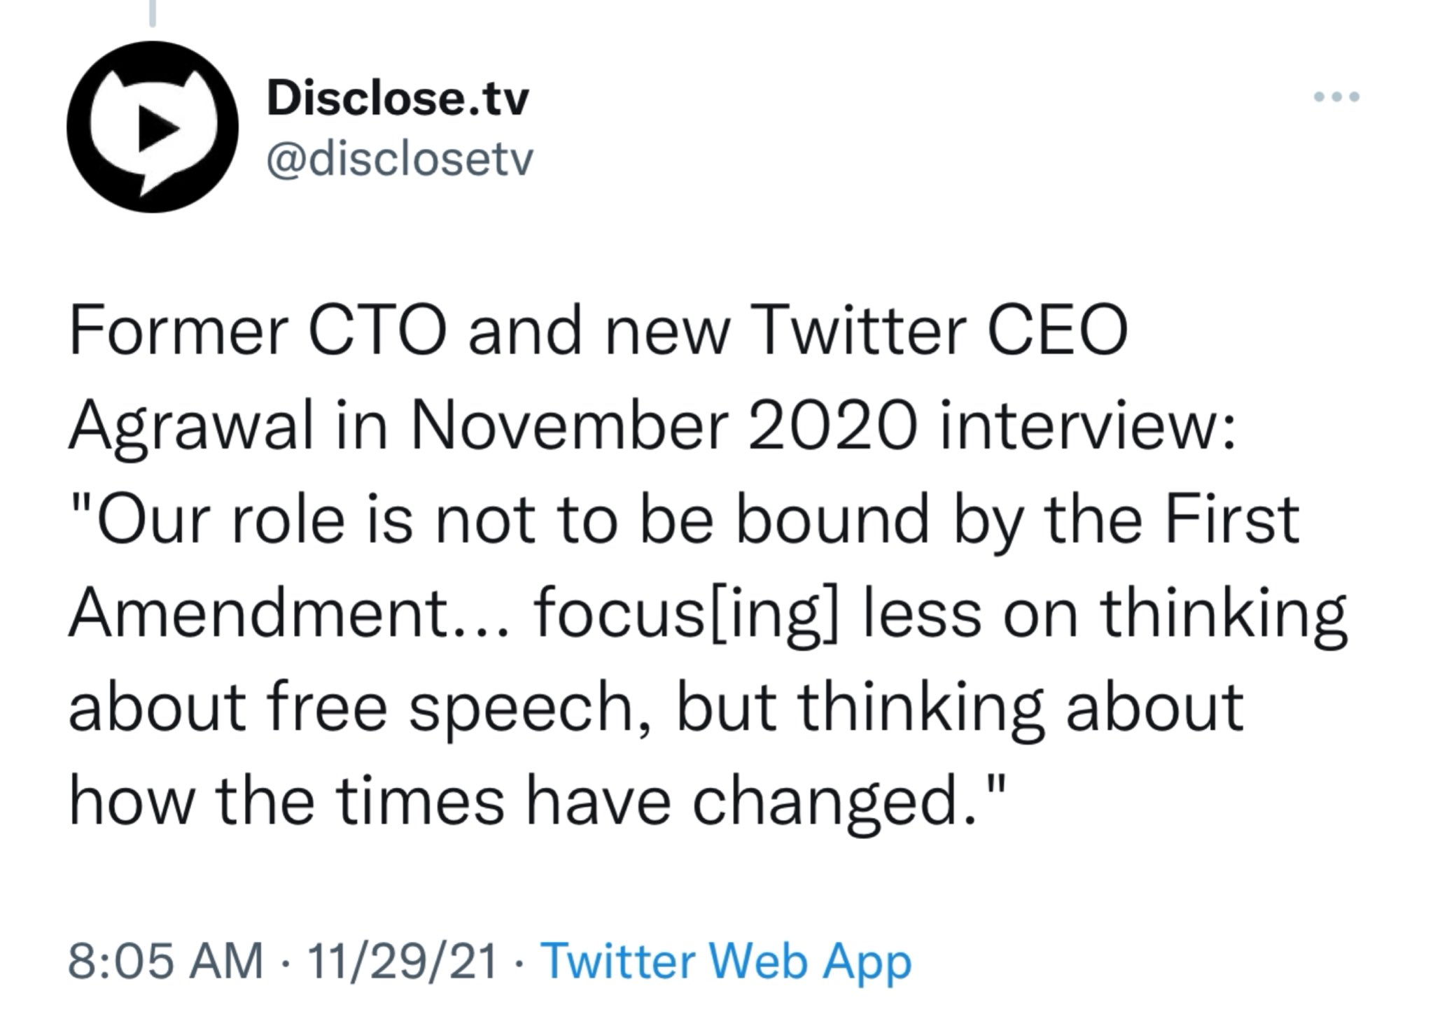
Task: Click the speech bubble tail of the logo
Action: tap(153, 184)
